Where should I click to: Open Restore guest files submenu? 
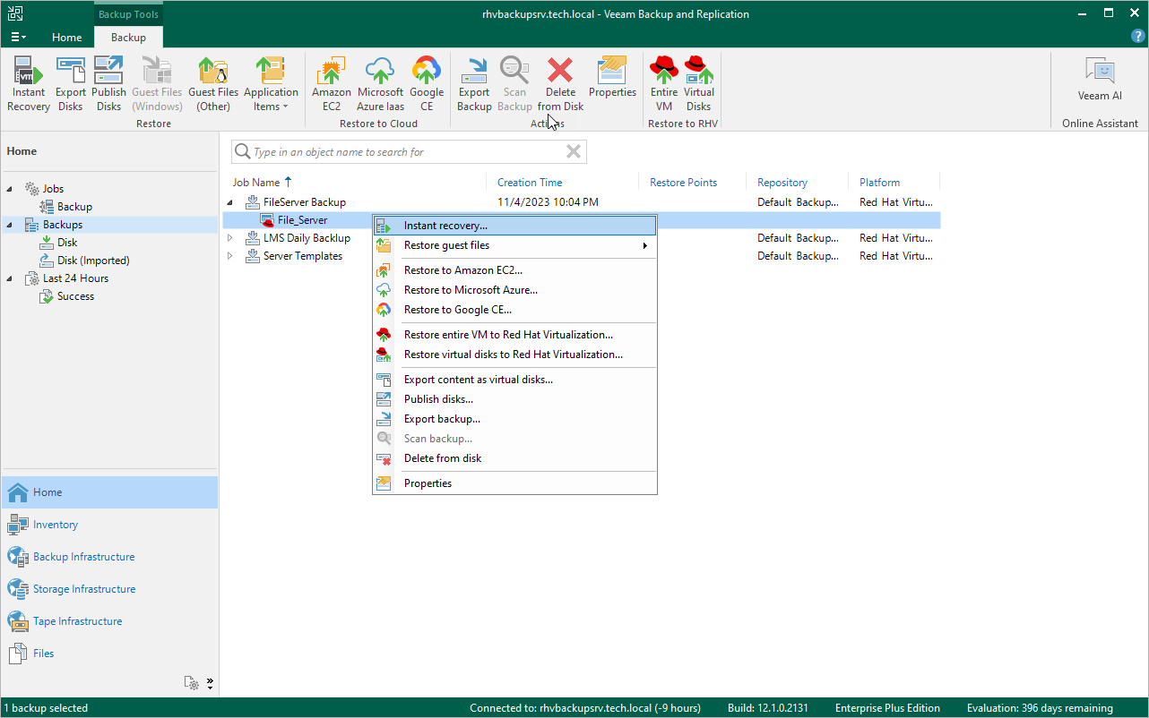coord(515,245)
